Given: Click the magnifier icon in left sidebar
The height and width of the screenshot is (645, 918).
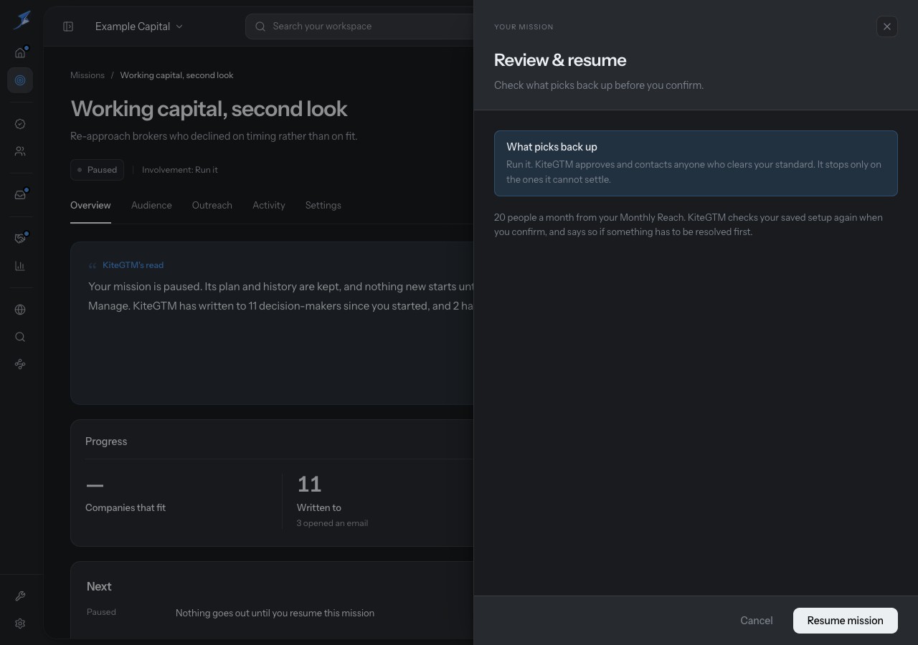Looking at the screenshot, I should pos(20,337).
